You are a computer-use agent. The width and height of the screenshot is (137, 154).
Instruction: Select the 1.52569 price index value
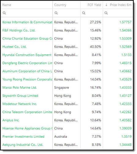pos(126,47)
